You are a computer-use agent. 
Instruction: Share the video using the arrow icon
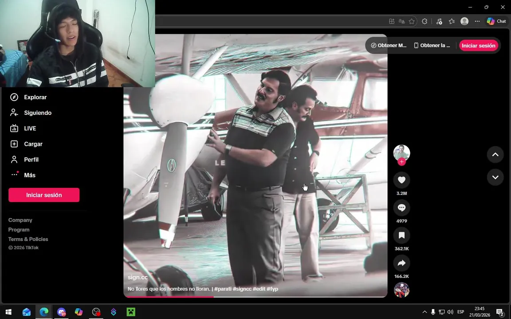(401, 263)
